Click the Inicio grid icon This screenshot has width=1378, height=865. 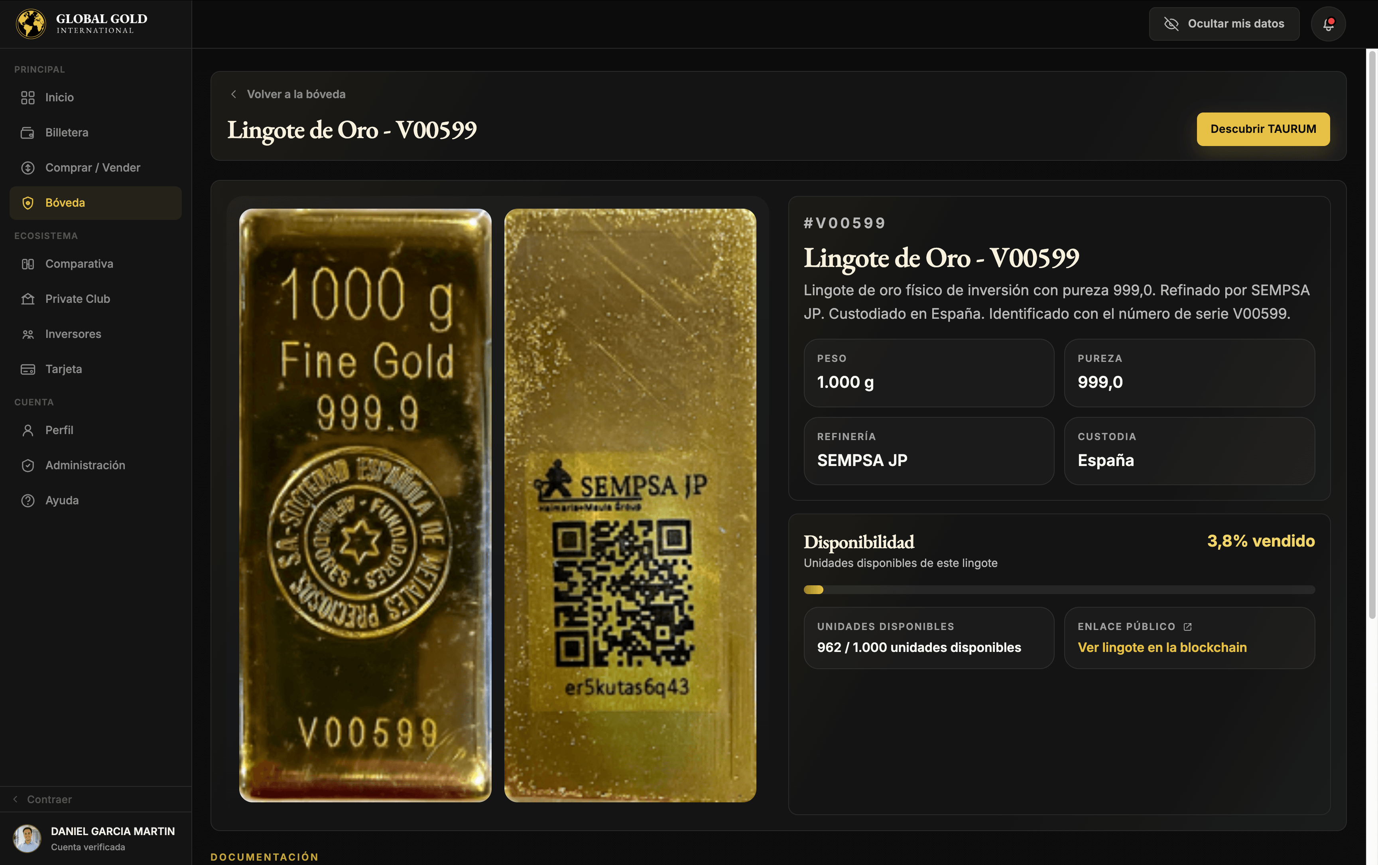pos(28,98)
